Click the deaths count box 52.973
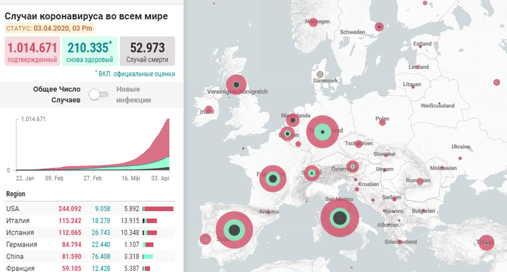Screen dimensions: 507x272 tap(147, 51)
